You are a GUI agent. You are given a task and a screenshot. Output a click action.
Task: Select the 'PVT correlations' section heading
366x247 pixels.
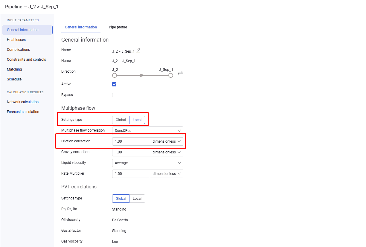(x=79, y=187)
